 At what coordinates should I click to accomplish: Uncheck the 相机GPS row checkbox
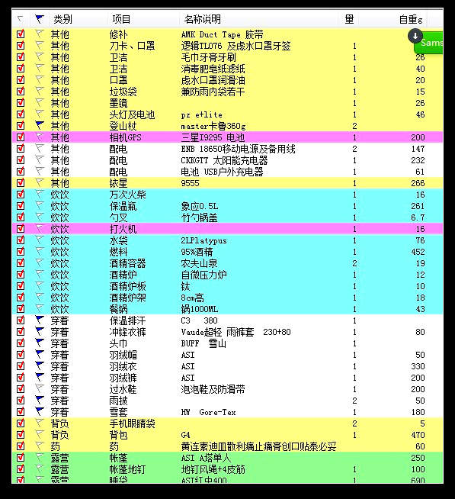pos(21,137)
